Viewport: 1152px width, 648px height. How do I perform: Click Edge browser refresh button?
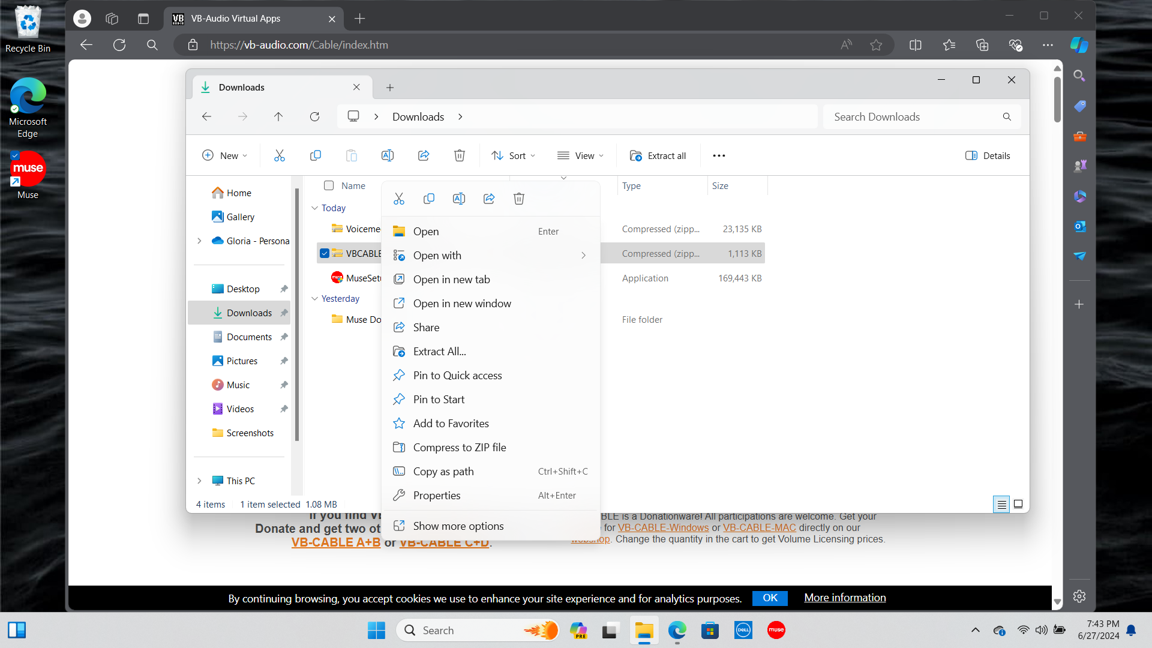[x=119, y=45]
